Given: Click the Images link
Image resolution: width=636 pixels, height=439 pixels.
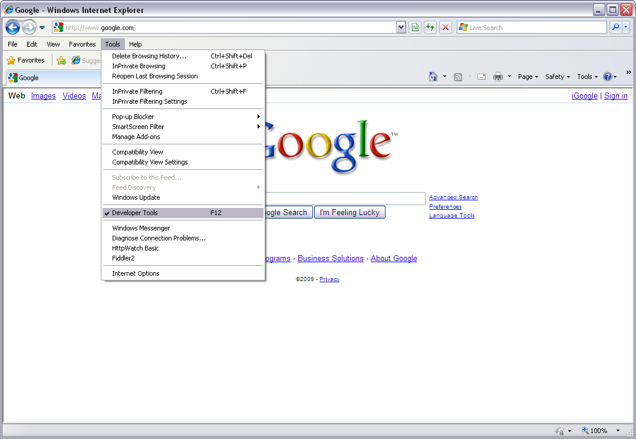Looking at the screenshot, I should pyautogui.click(x=44, y=95).
